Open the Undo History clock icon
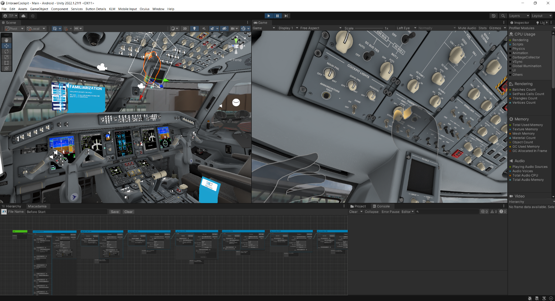 pos(493,16)
